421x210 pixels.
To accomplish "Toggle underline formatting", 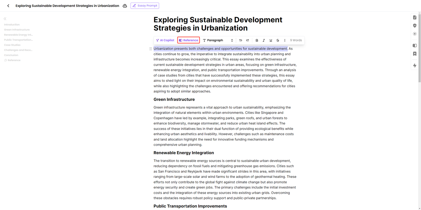I will pyautogui.click(x=271, y=40).
